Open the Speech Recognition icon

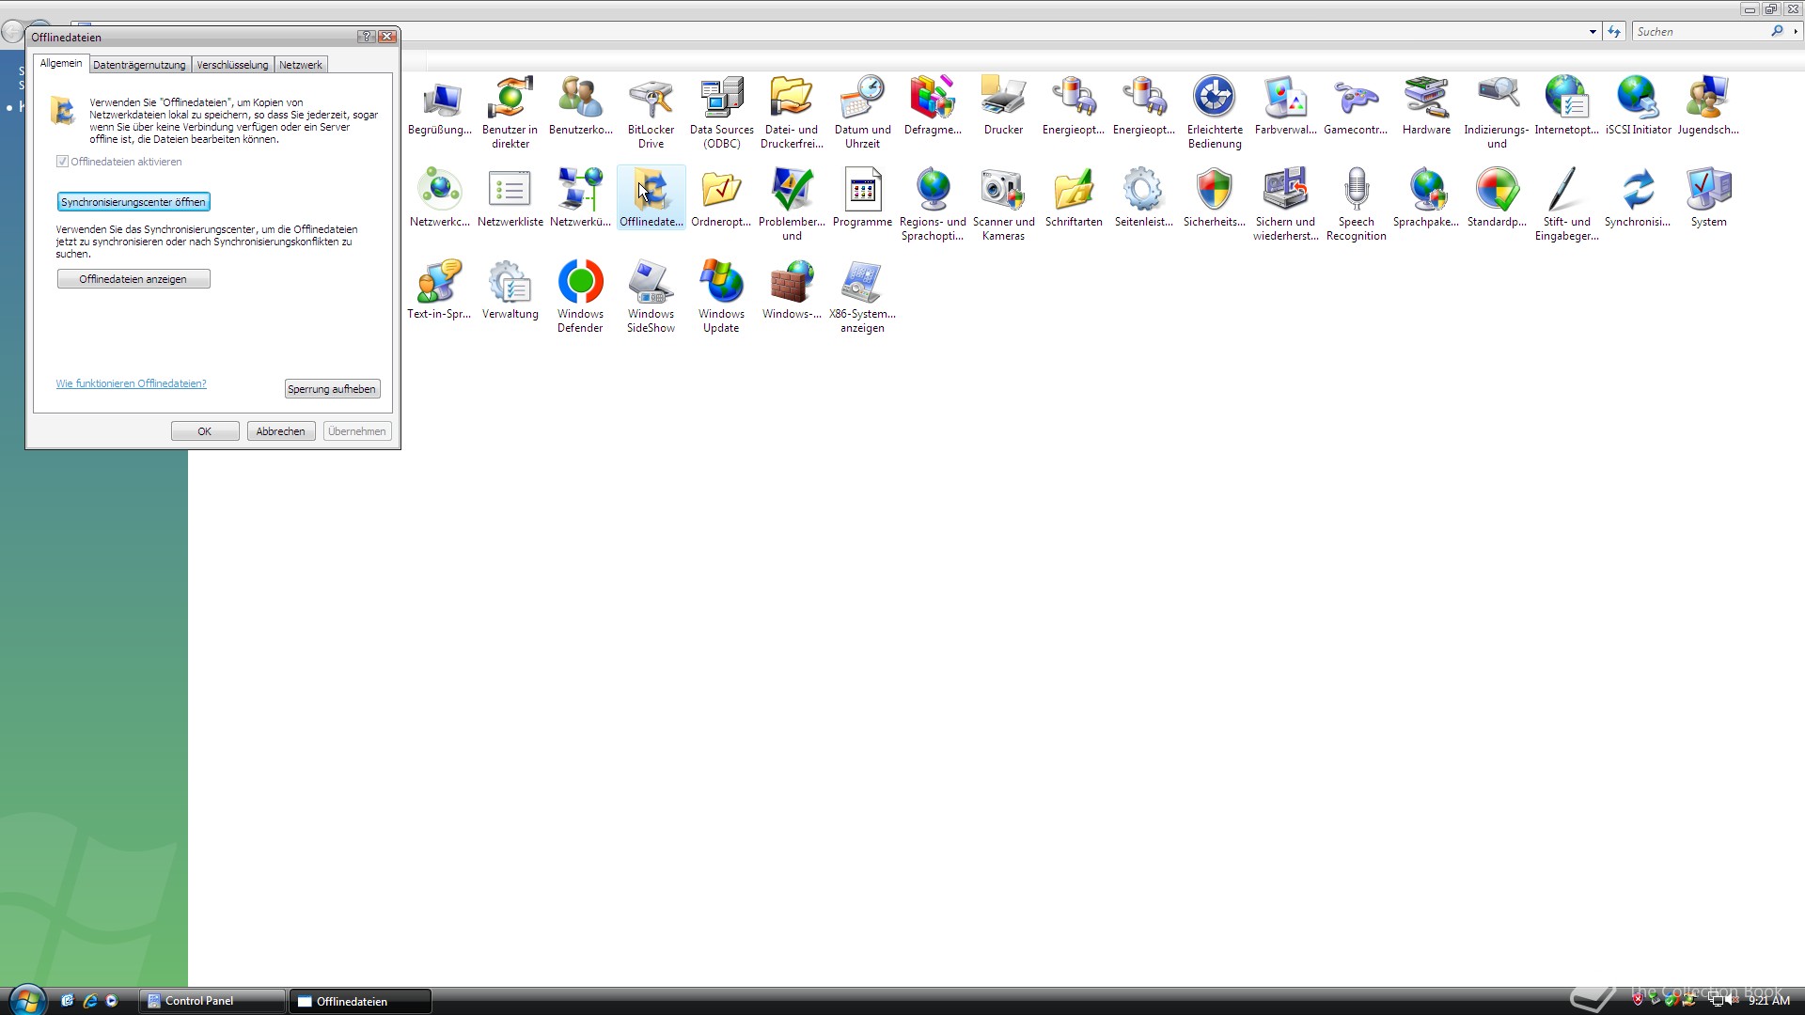[1356, 205]
